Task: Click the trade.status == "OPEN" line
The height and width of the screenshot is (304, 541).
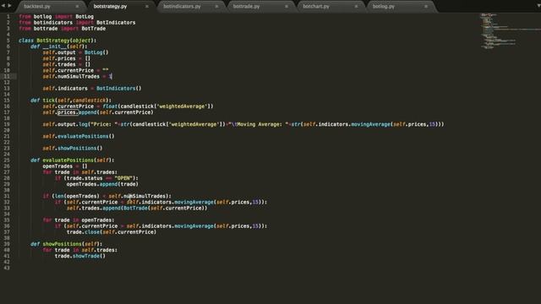Action: 96,178
